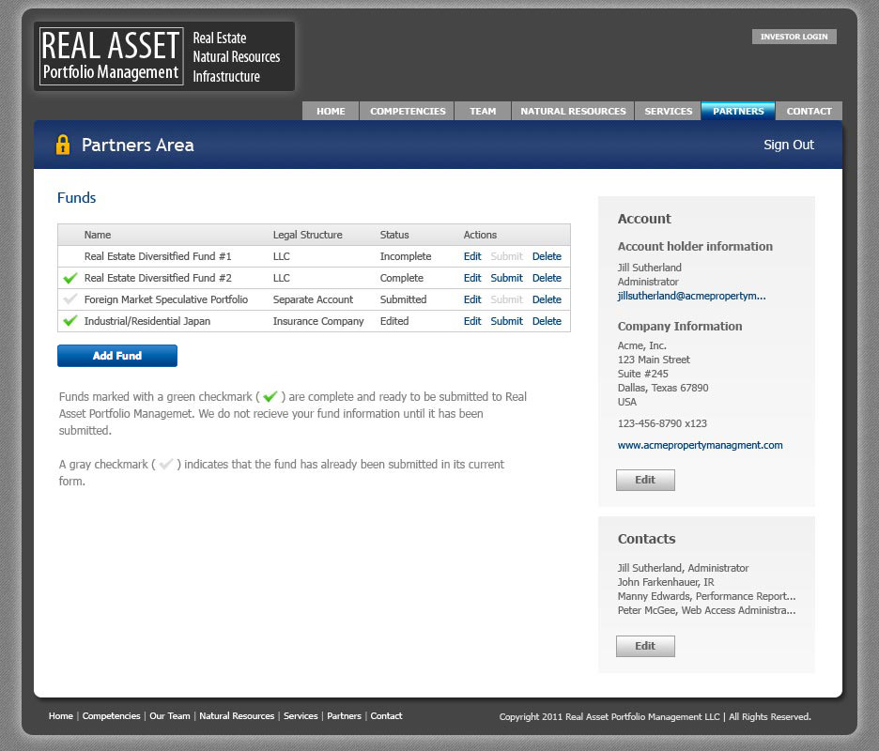Sign out of Partners Area
This screenshot has height=751, width=879.
(x=789, y=145)
